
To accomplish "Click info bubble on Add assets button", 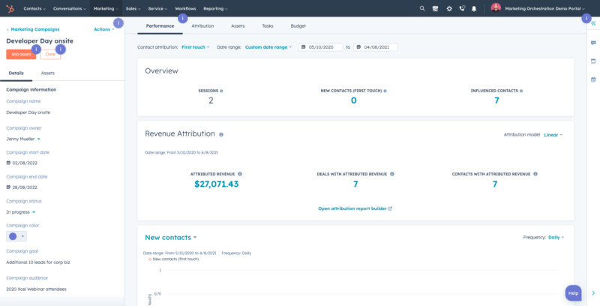I will point(36,49).
